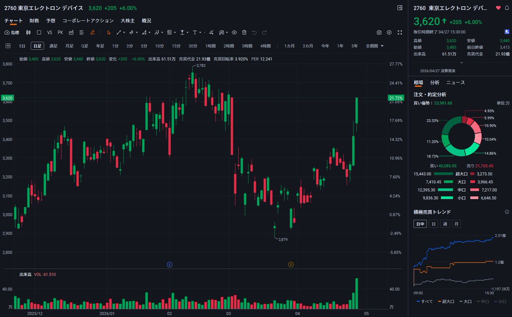This screenshot has height=317, width=512.
Task: Enter fullscreen chart mode
Action: click(400, 32)
